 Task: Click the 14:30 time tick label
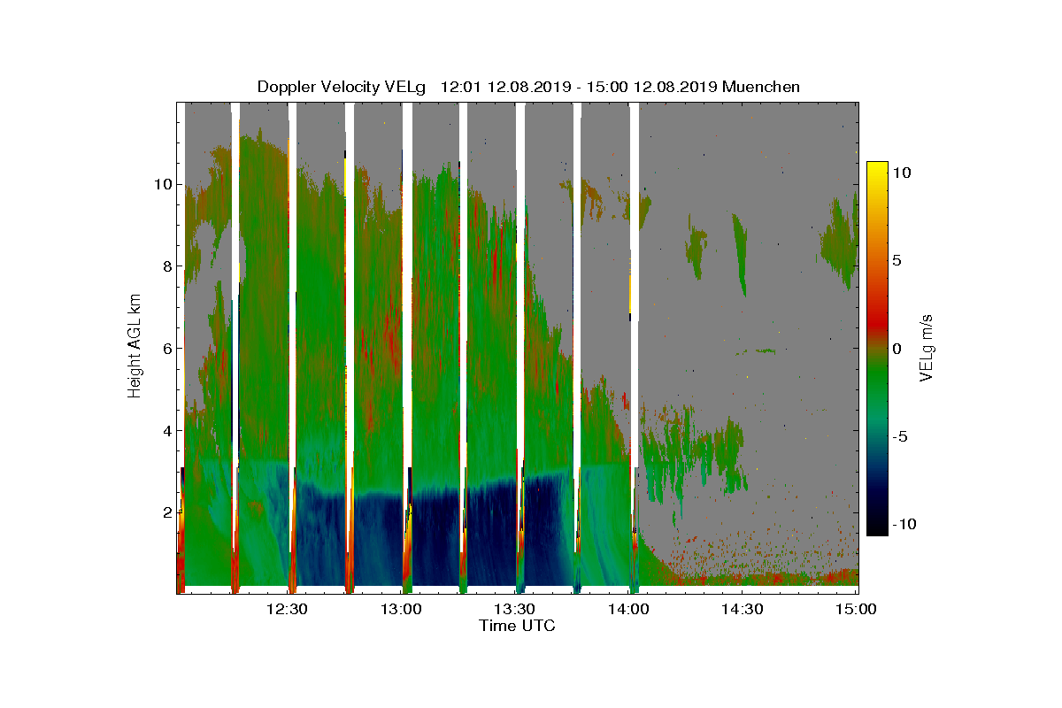pyautogui.click(x=742, y=609)
